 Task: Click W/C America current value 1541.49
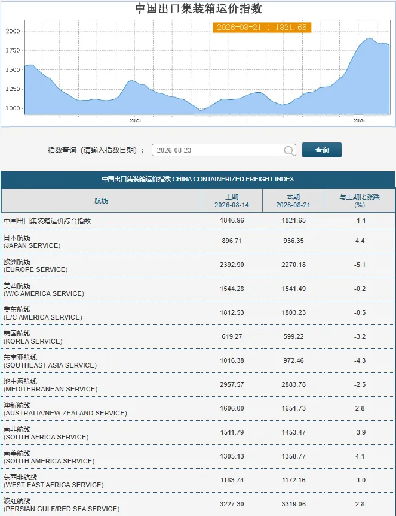(293, 289)
